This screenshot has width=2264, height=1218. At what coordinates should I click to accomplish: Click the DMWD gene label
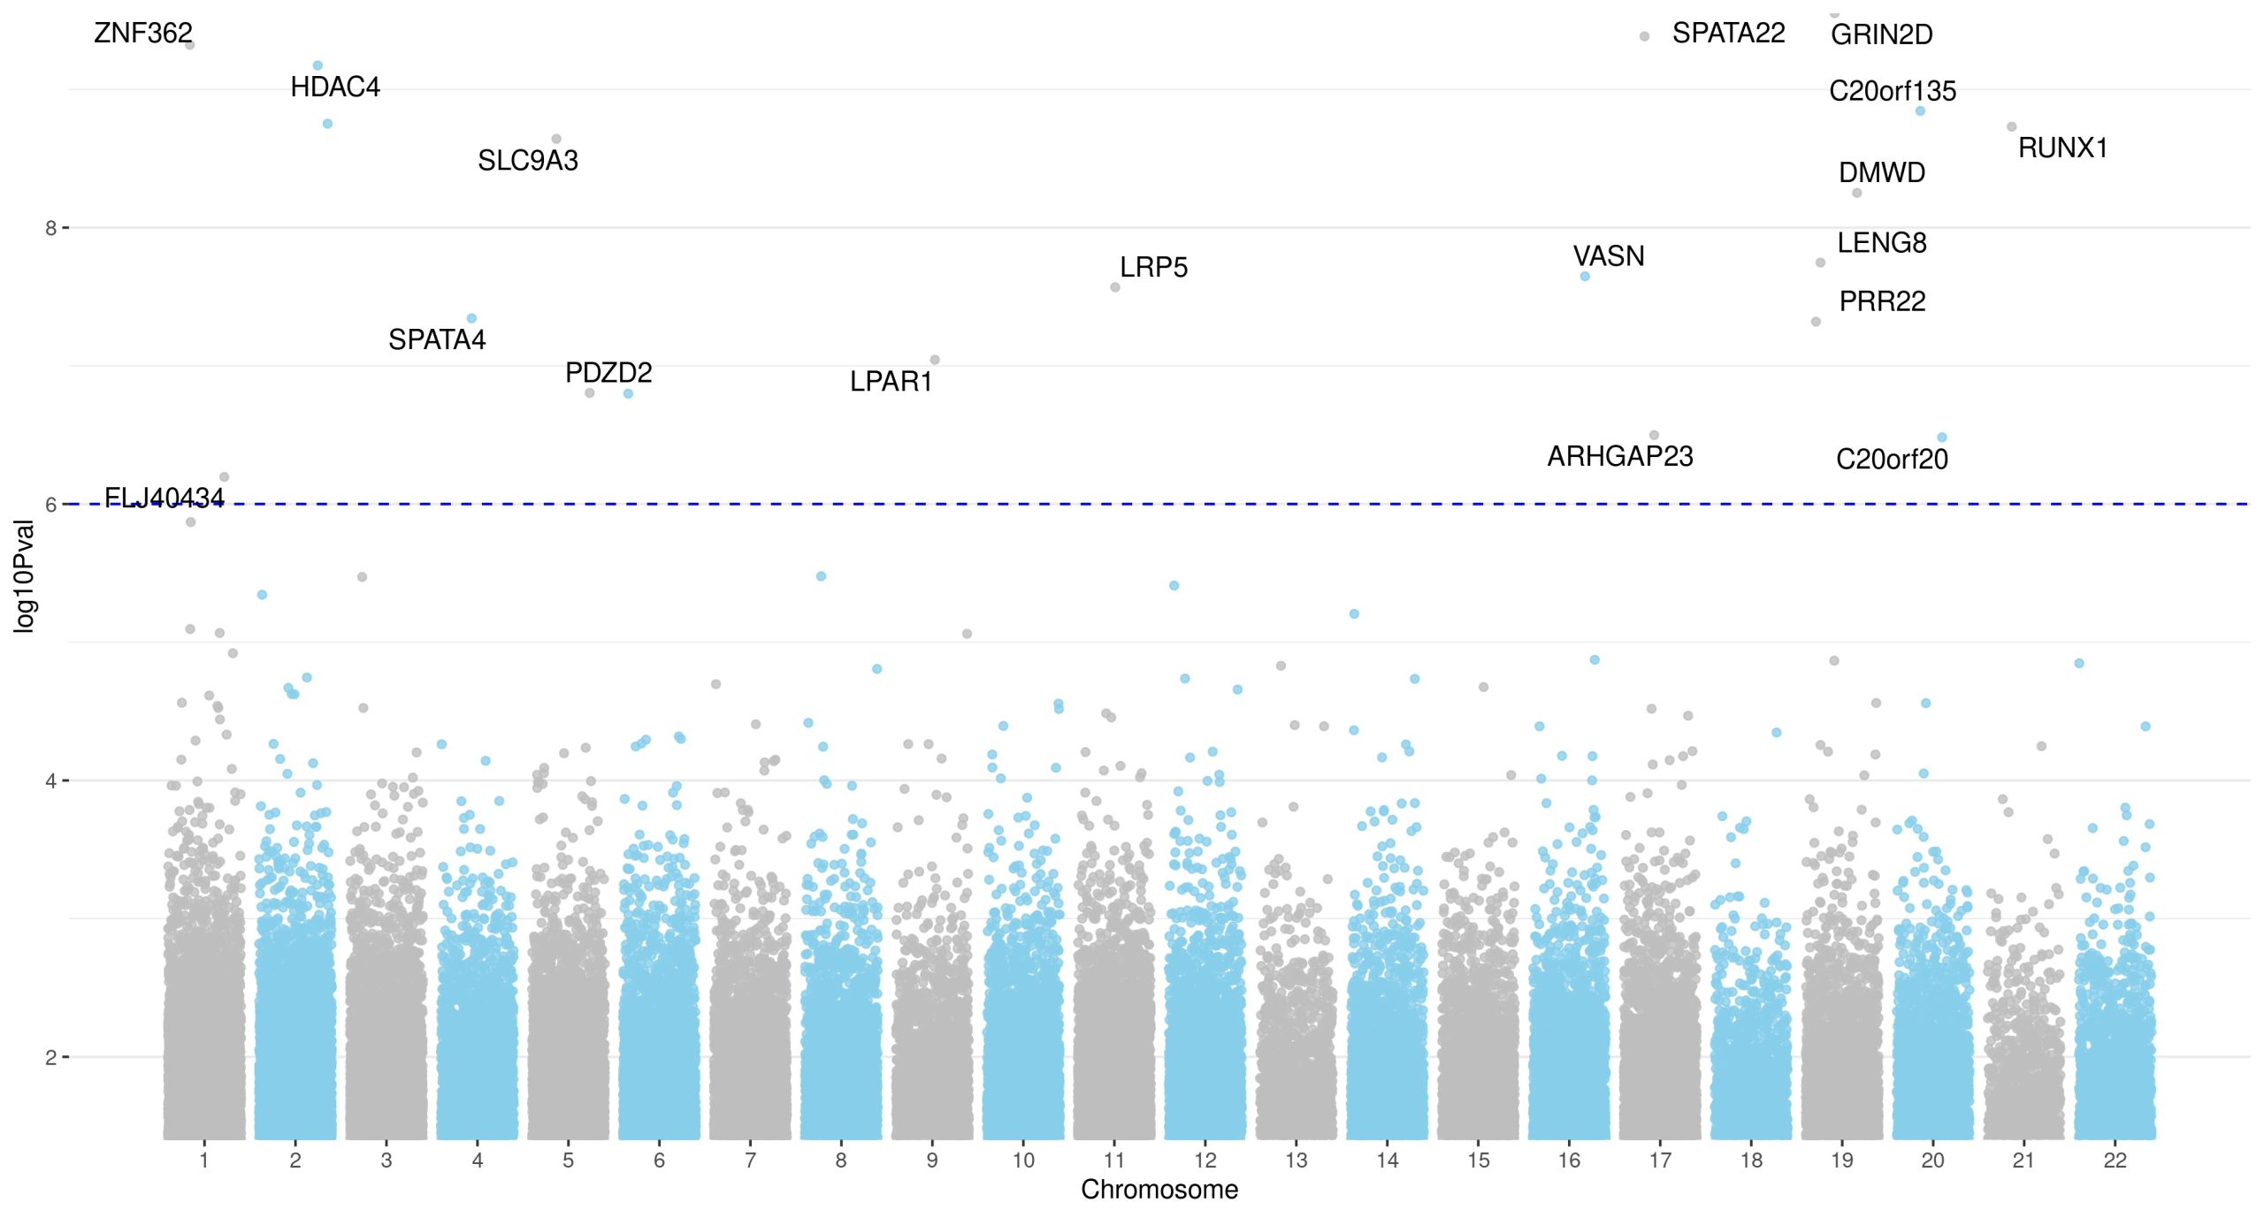(x=1881, y=172)
